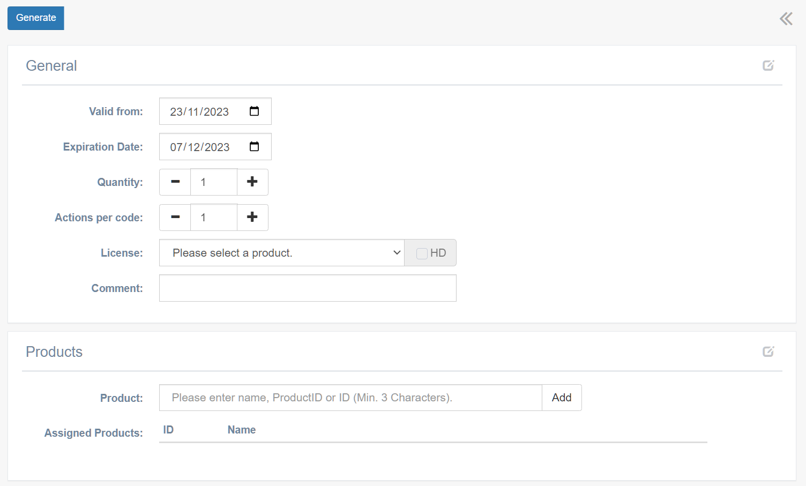Open the License product dropdown
This screenshot has height=486, width=806.
pos(281,253)
